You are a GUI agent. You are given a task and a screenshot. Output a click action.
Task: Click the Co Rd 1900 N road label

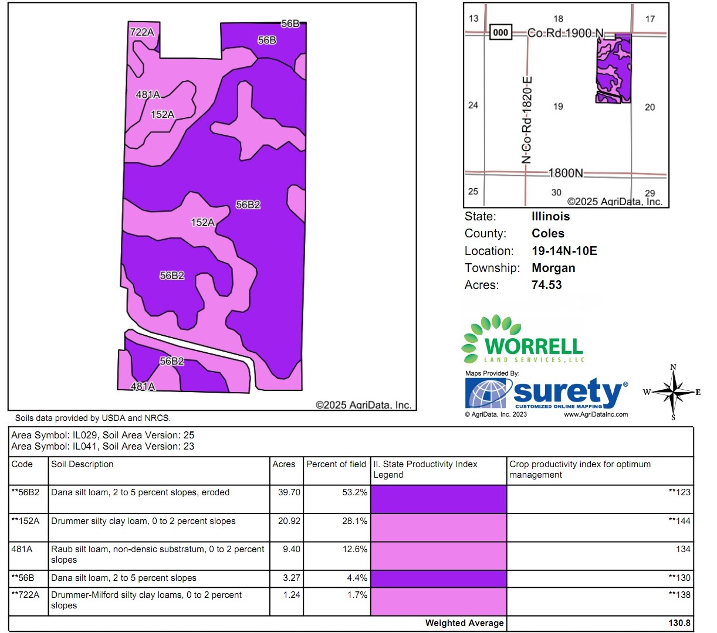pyautogui.click(x=565, y=33)
